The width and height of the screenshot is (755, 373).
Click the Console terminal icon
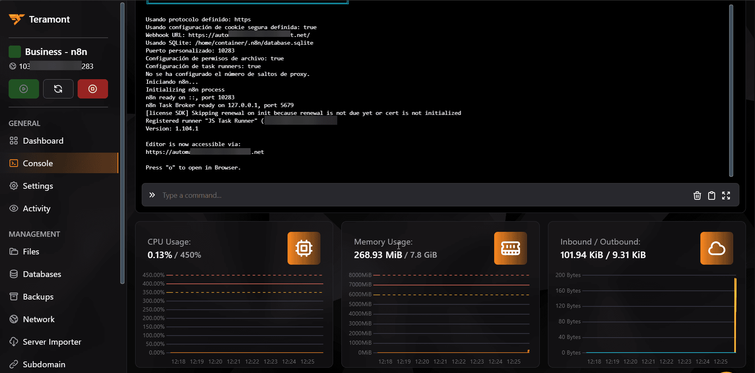(14, 163)
